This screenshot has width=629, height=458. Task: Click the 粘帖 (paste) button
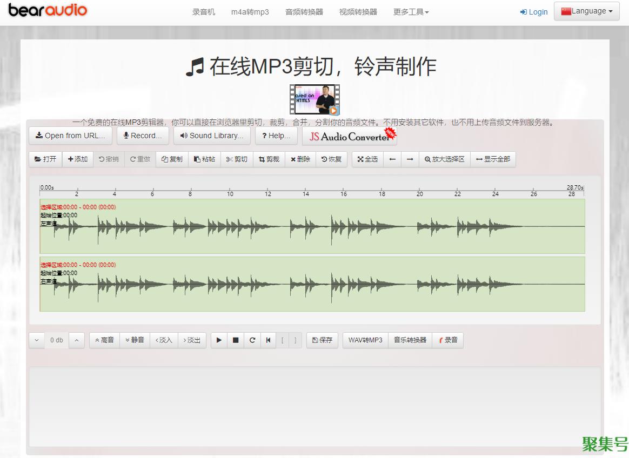tap(204, 159)
